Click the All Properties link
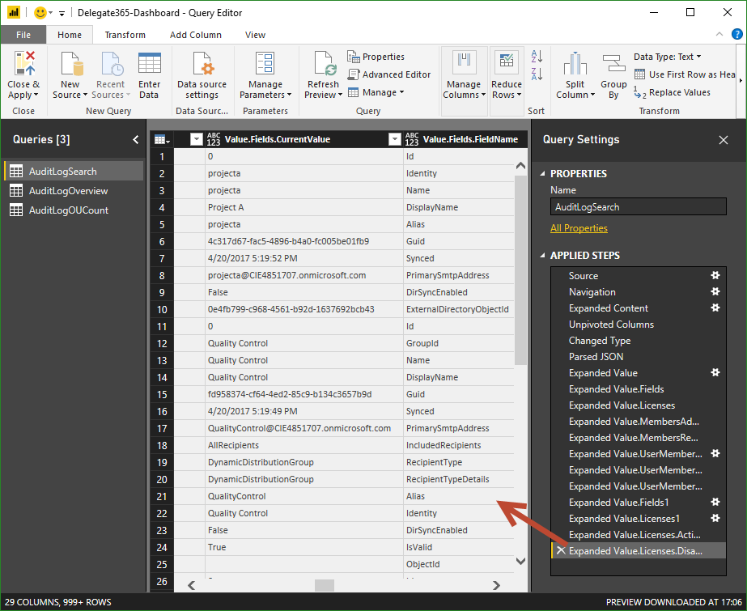 [578, 228]
